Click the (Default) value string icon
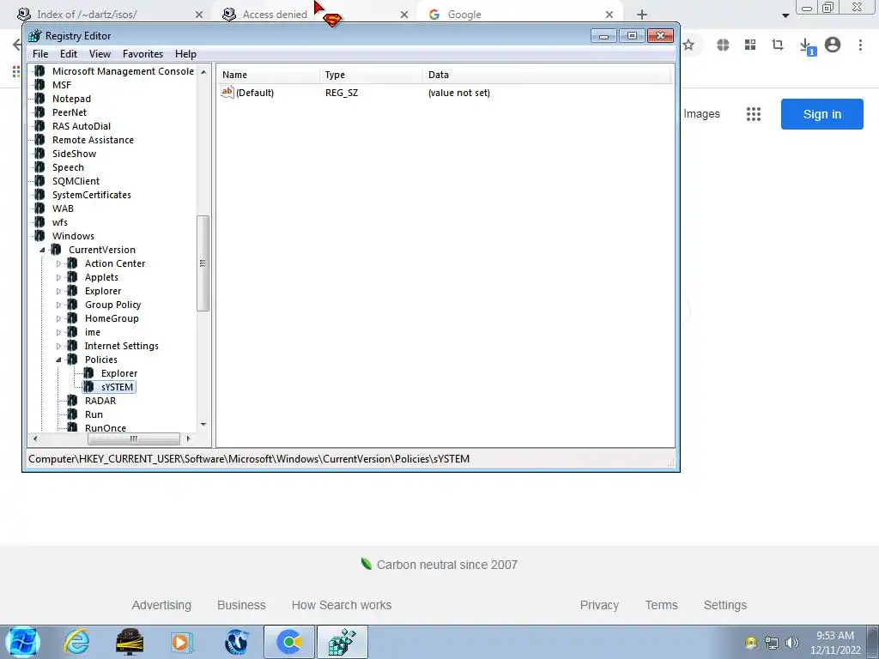The height and width of the screenshot is (659, 879). click(227, 92)
